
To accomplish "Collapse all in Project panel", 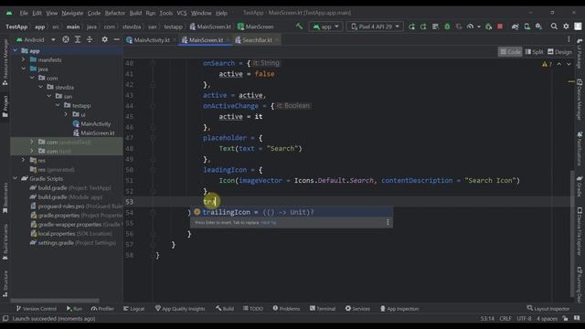I will [90, 39].
